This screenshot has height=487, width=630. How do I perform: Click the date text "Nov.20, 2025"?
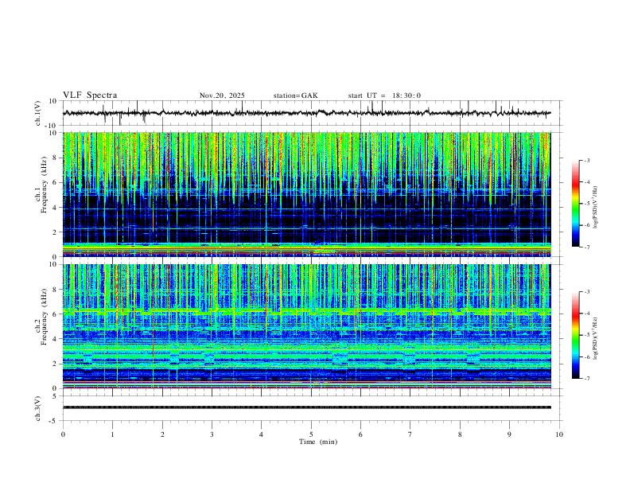pyautogui.click(x=222, y=95)
